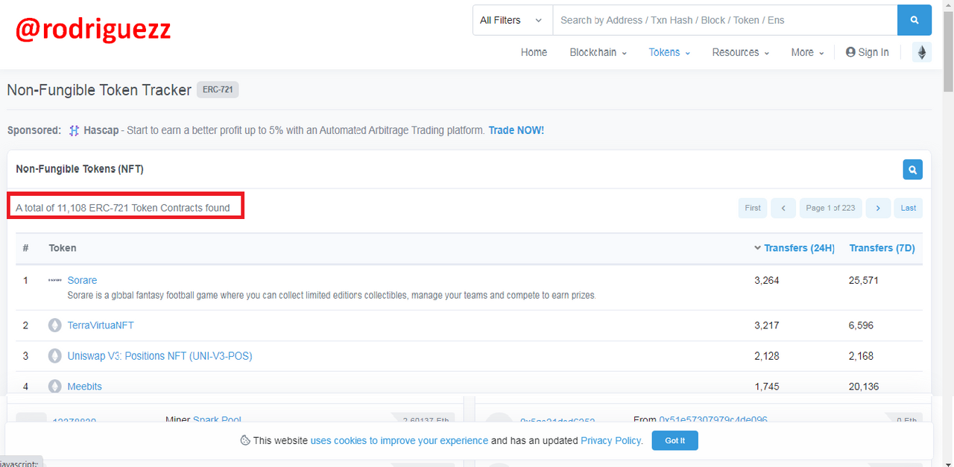Click the Last page button
Image resolution: width=954 pixels, height=467 pixels.
(909, 208)
